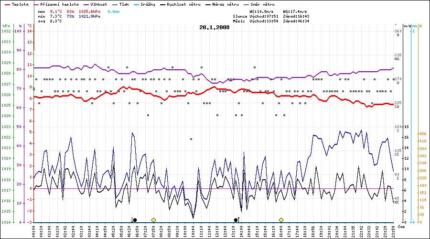Select the Rychlost větru legend label
The height and width of the screenshot is (239, 430).
[183, 4]
